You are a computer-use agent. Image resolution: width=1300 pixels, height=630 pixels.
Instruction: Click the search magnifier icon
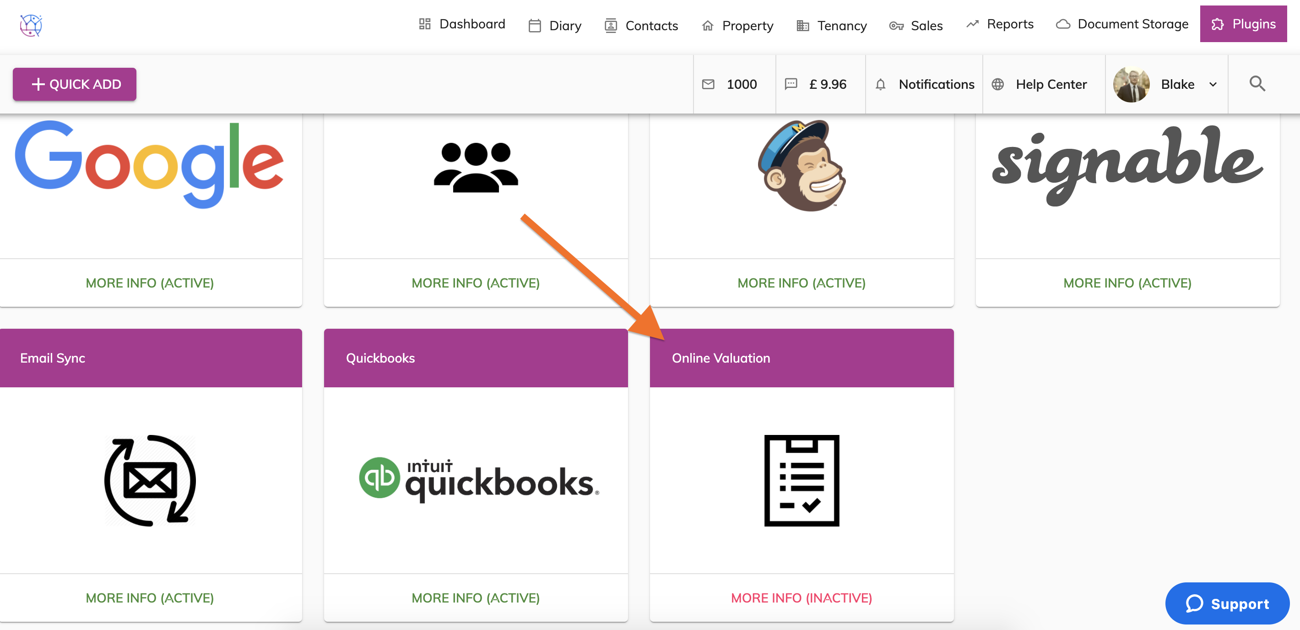point(1257,84)
